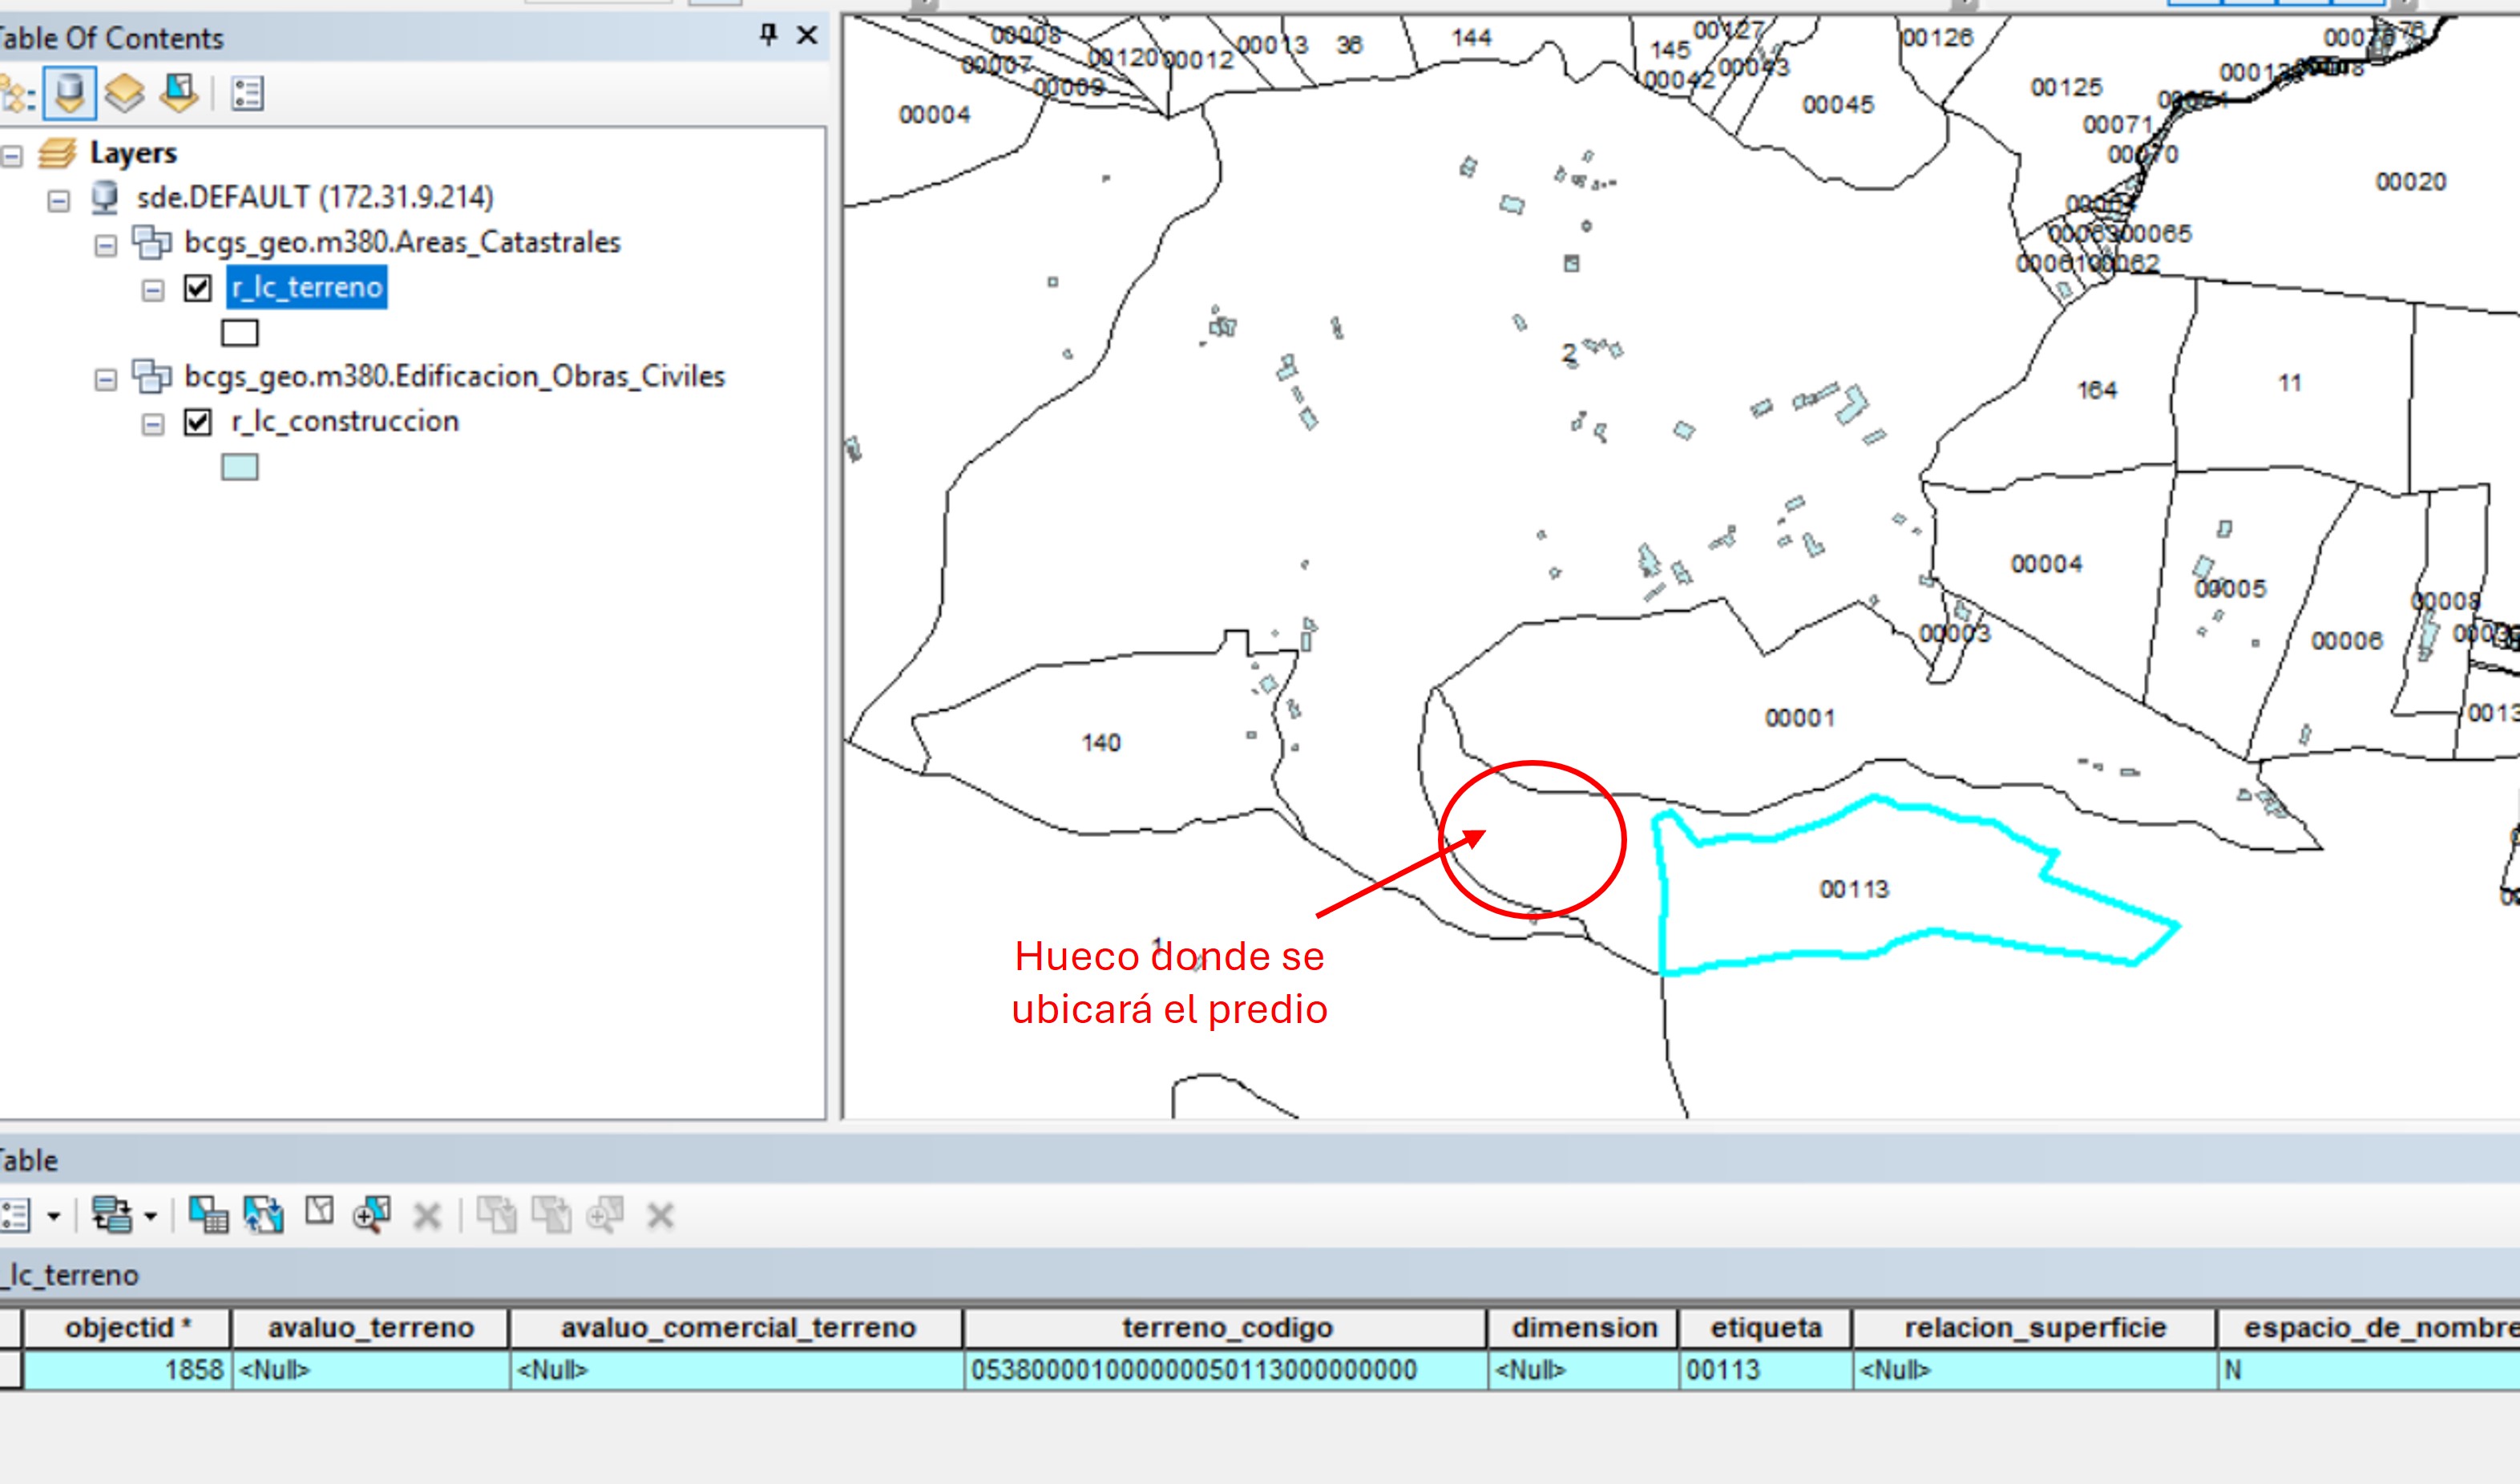Click the etiqueta column header
Image resolution: width=2520 pixels, height=1484 pixels.
click(1766, 1328)
